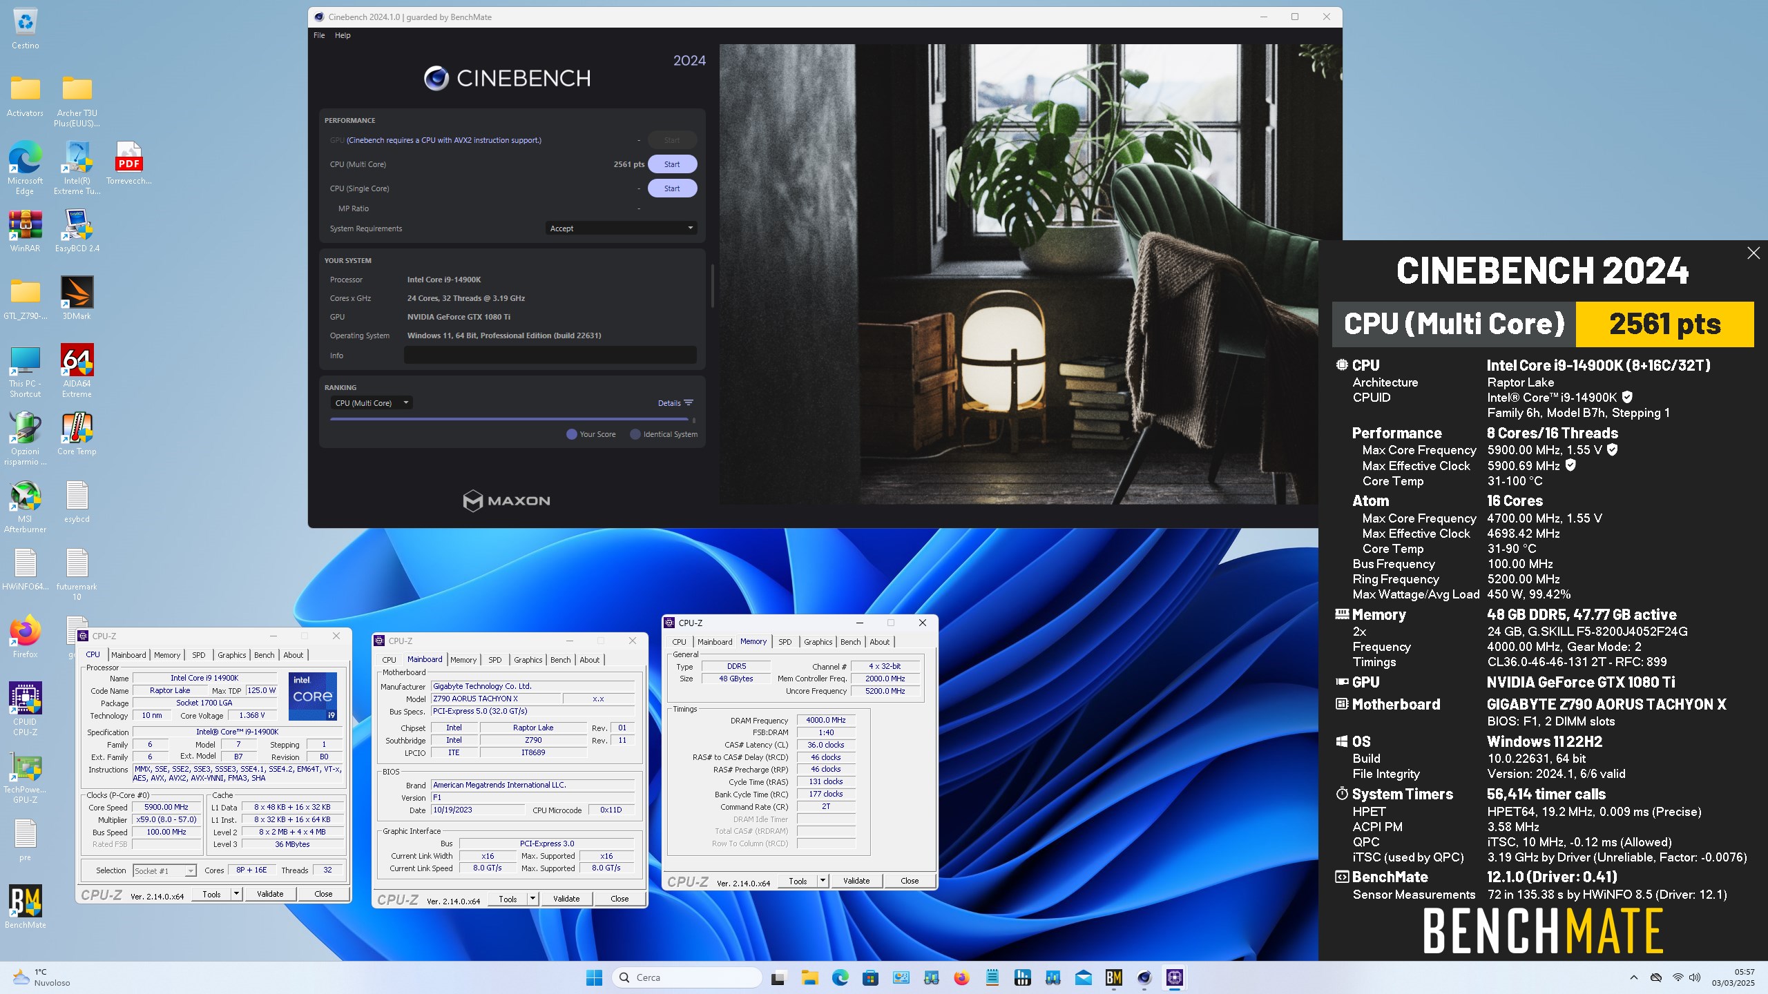
Task: Launch WinRAR from the desktop
Action: (25, 232)
